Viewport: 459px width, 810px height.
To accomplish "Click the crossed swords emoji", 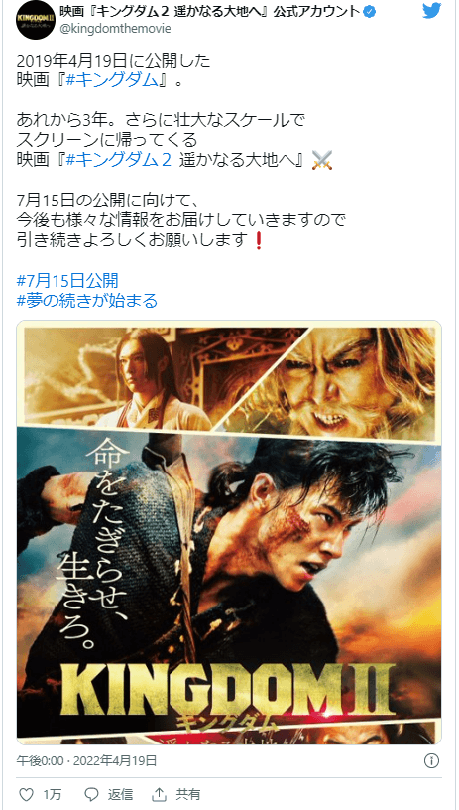I will 322,161.
